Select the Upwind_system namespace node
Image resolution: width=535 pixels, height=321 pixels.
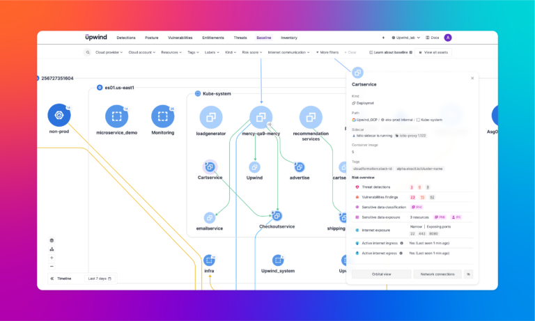point(278,260)
